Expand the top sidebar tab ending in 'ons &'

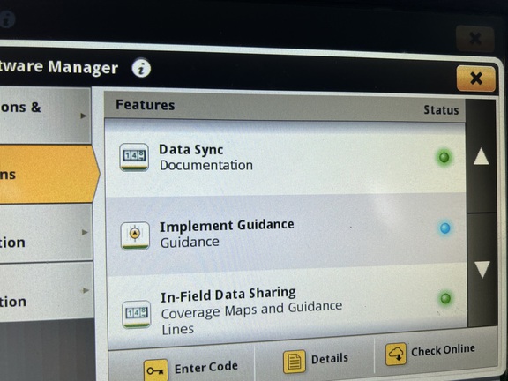pos(45,116)
